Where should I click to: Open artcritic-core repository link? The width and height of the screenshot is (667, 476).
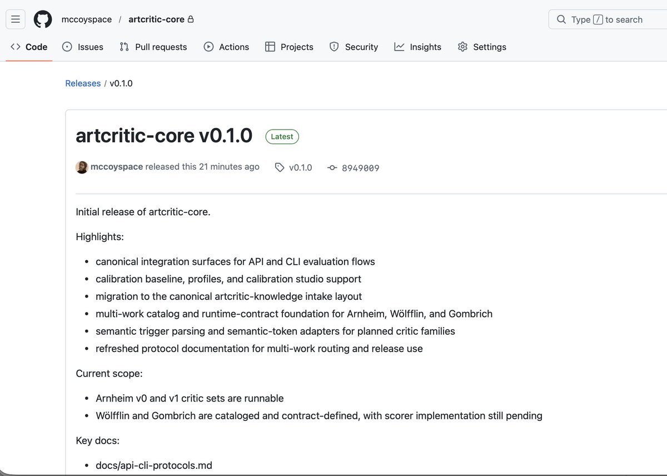[156, 19]
